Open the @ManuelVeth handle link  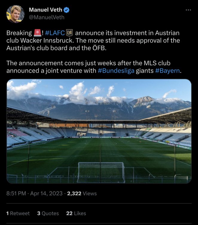pos(46,17)
